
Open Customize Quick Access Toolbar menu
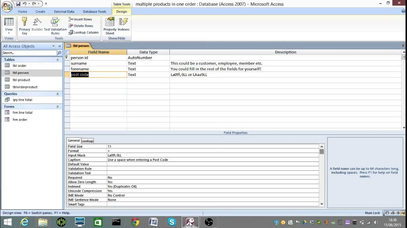[x=46, y=4]
